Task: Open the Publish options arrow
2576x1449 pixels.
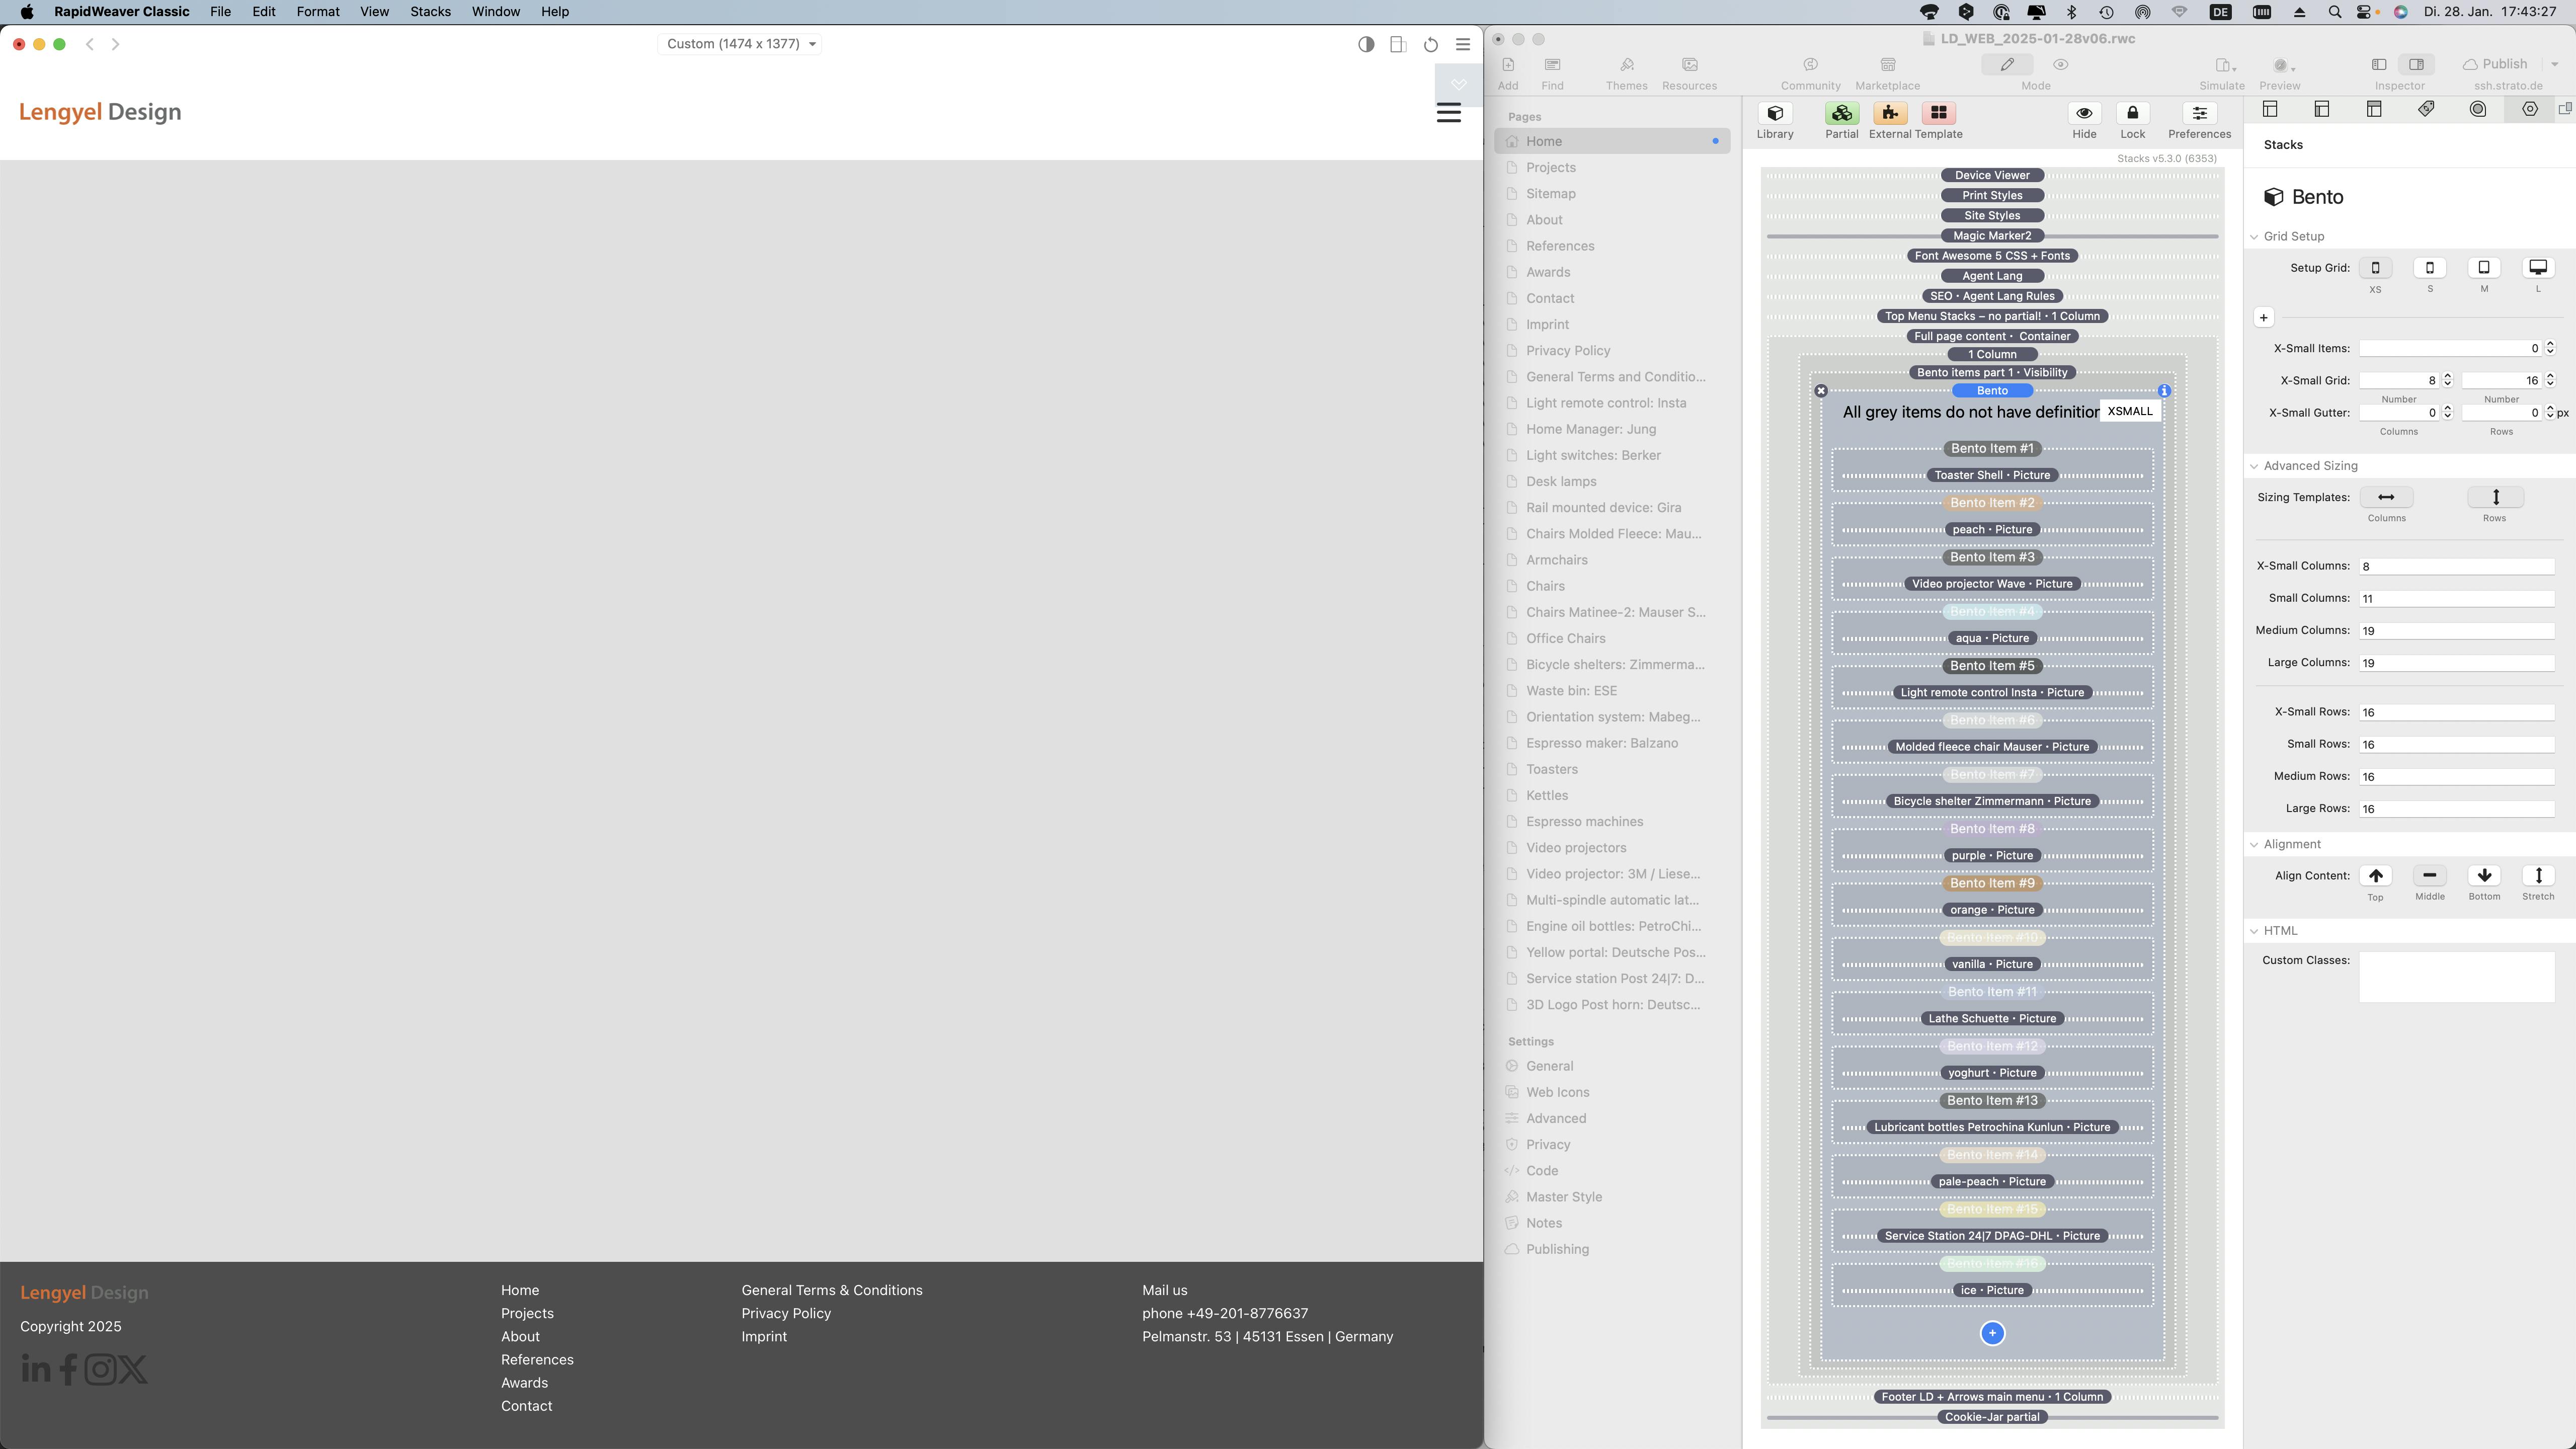Action: click(x=2555, y=65)
